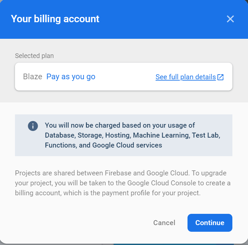248x245 pixels.
Task: Click the info icon in the notice banner
Action: click(33, 126)
